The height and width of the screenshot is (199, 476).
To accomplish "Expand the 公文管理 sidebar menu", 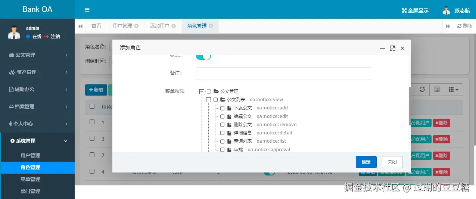I will pos(37,55).
